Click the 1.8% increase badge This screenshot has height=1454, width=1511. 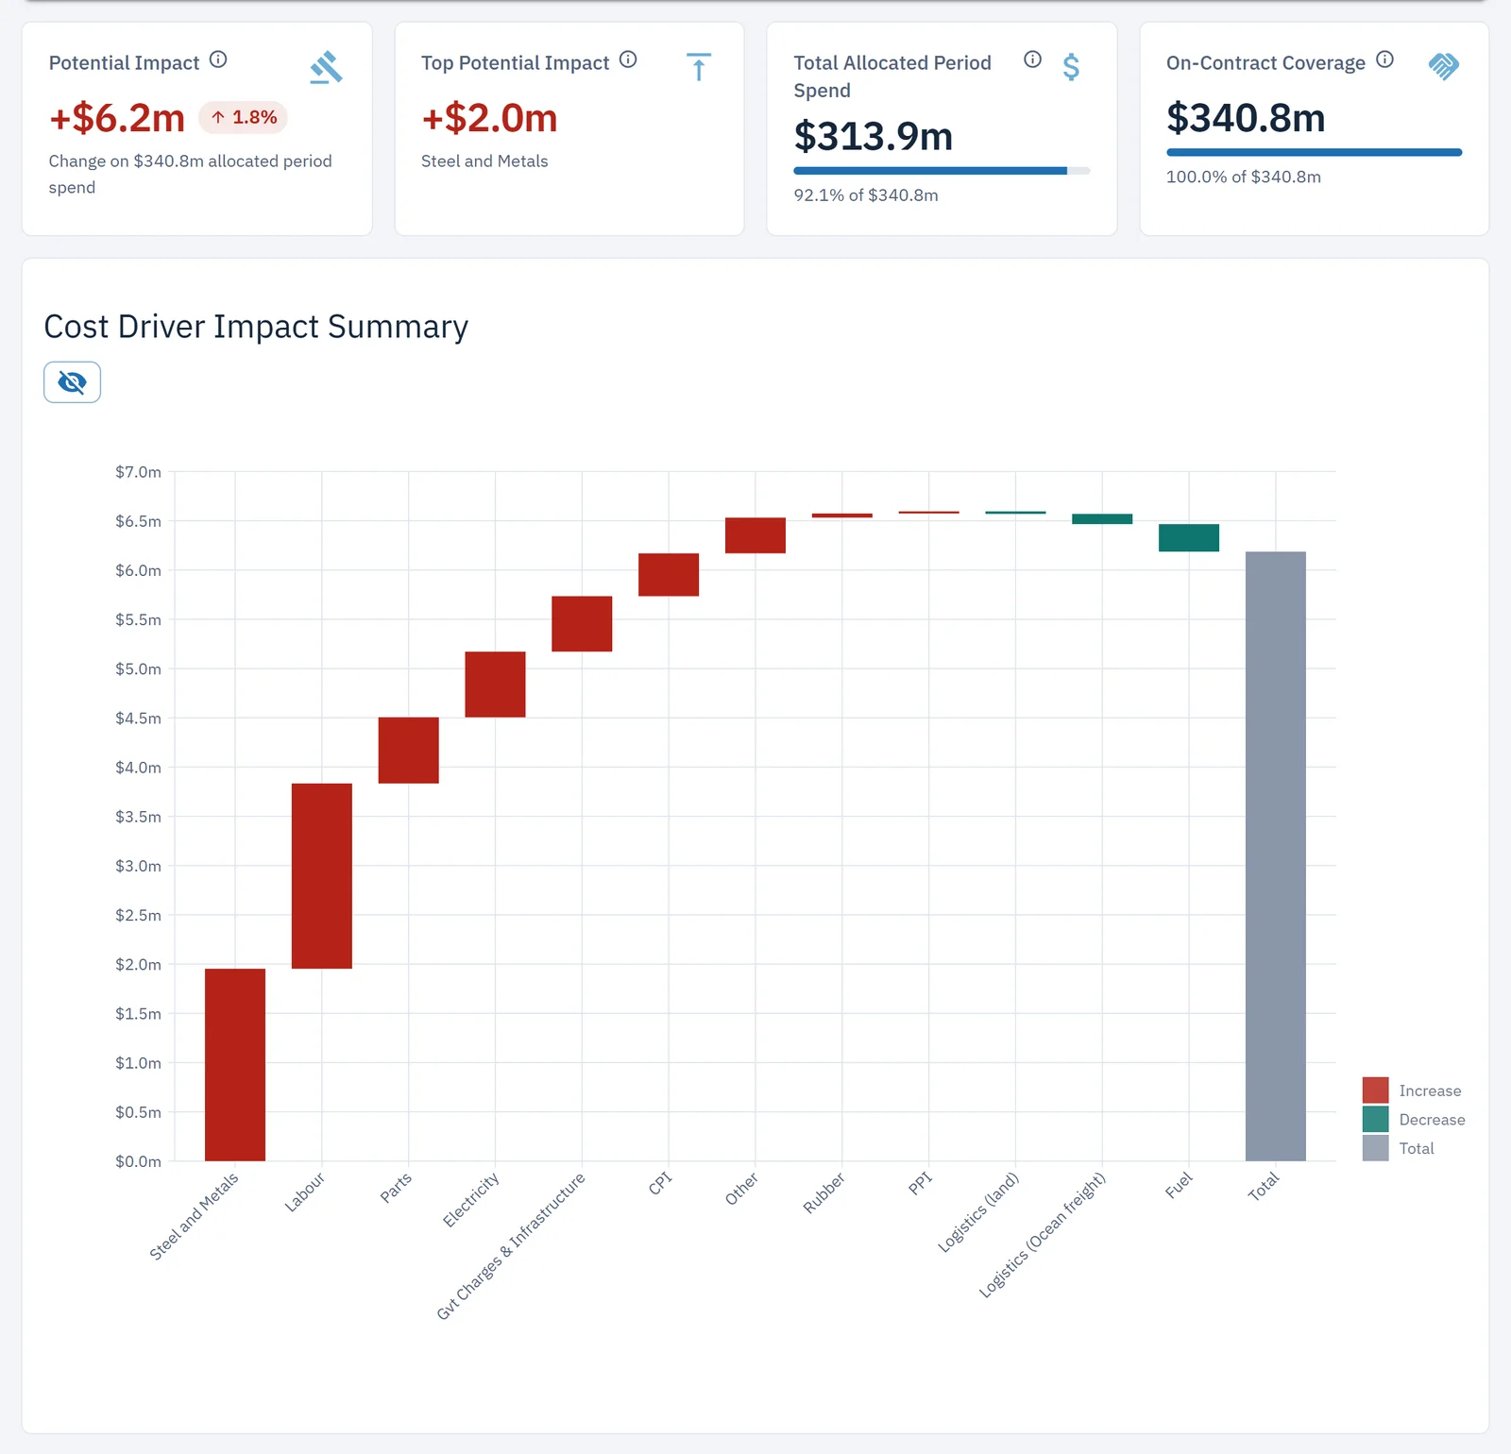pos(243,117)
